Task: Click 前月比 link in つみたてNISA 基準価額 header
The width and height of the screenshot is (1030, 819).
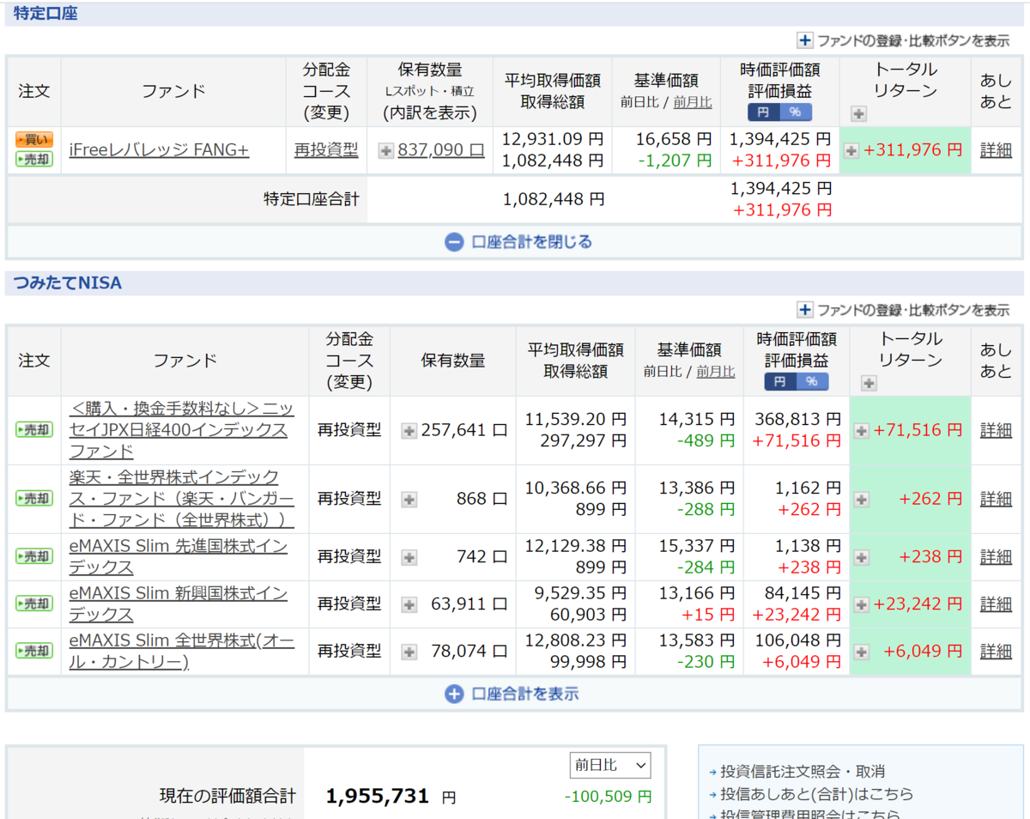Action: (715, 372)
